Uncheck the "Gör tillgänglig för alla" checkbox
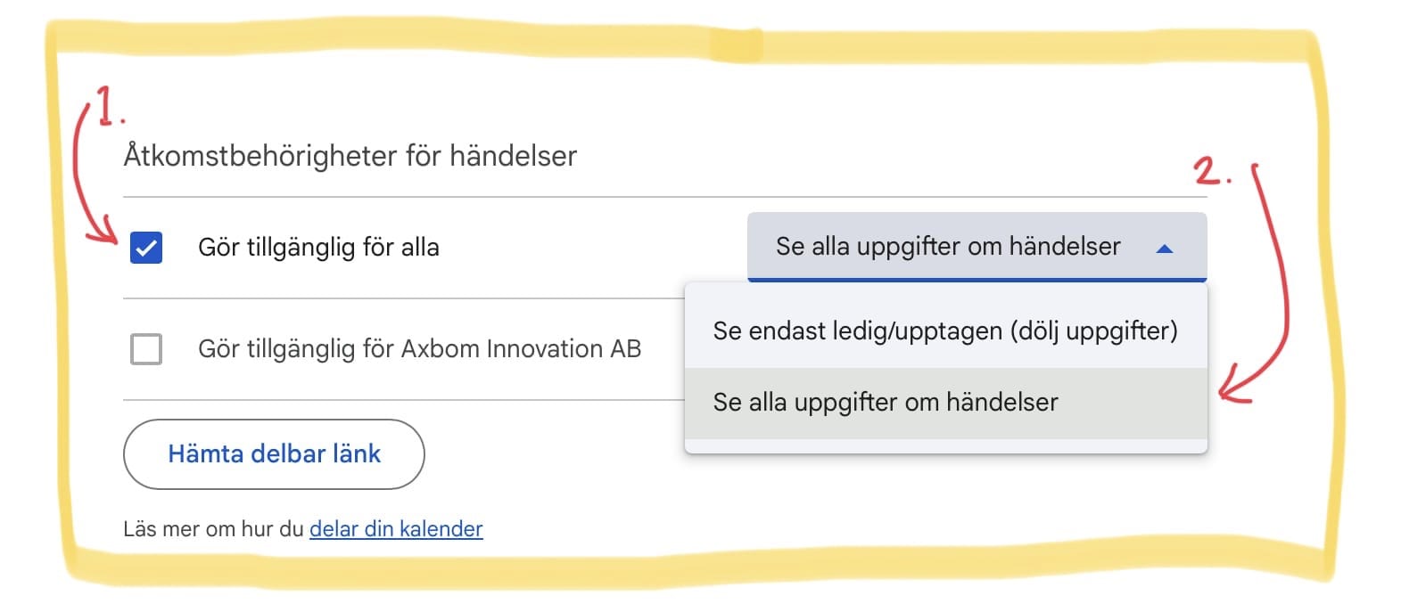Screen dimensions: 1401x612 (146, 248)
